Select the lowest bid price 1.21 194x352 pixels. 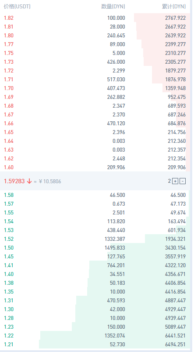coord(9,345)
